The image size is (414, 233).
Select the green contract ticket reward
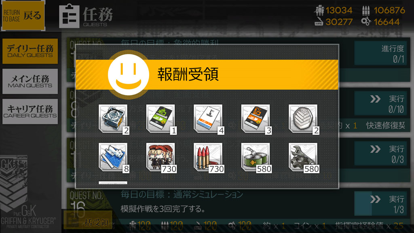pyautogui.click(x=161, y=119)
